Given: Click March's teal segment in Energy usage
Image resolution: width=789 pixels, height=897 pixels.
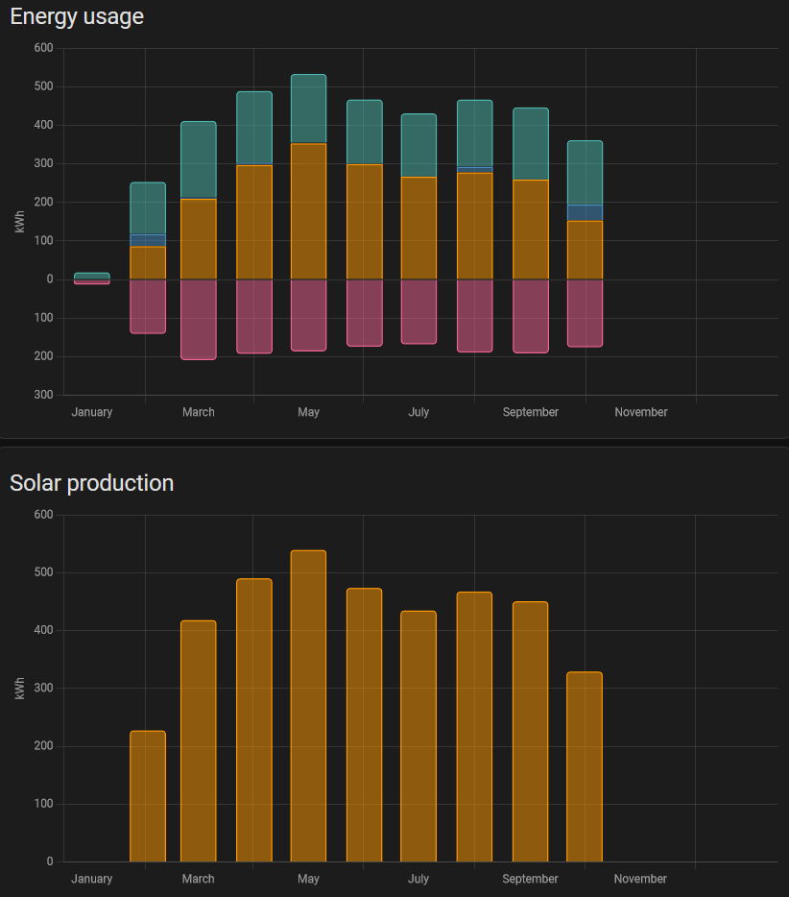Looking at the screenshot, I should coord(199,159).
